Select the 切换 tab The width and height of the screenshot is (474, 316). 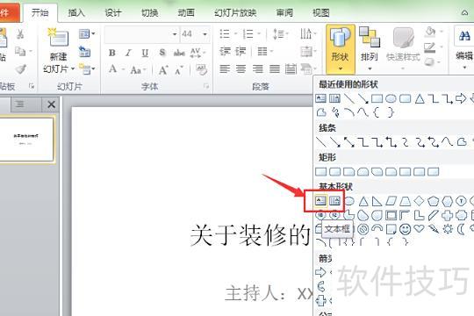(x=149, y=12)
